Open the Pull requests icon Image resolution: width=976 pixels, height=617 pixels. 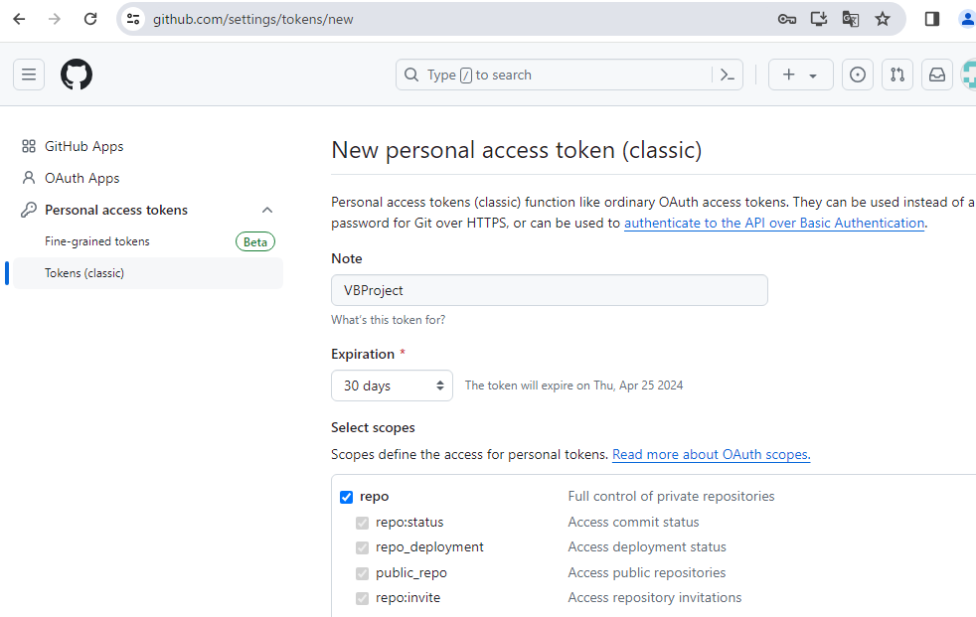(897, 75)
